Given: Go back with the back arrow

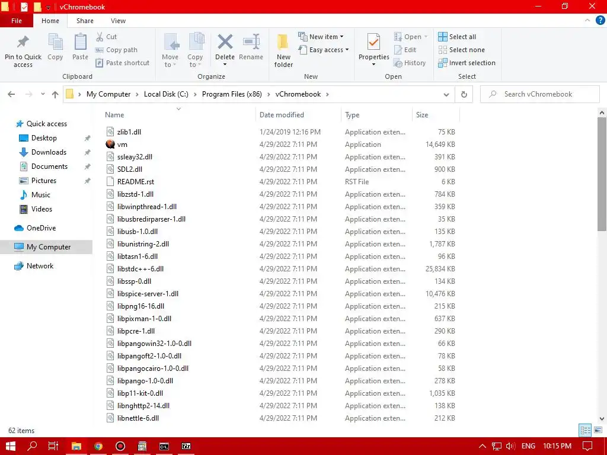Looking at the screenshot, I should [x=11, y=94].
